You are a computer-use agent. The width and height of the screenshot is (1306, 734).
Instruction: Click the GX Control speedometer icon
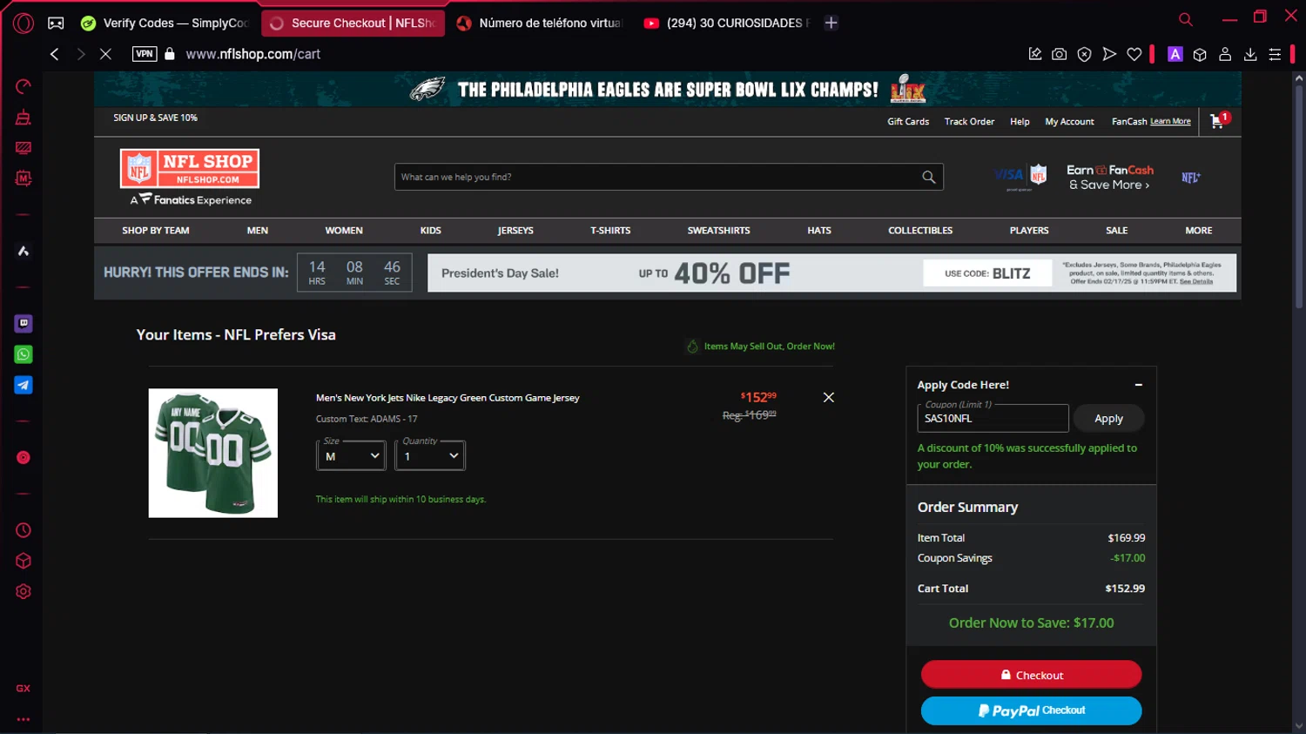[x=24, y=86]
